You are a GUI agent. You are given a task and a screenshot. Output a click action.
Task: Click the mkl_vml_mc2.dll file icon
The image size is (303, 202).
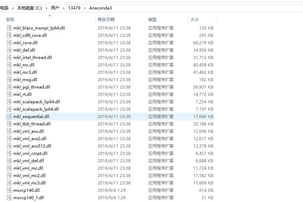[9, 175]
